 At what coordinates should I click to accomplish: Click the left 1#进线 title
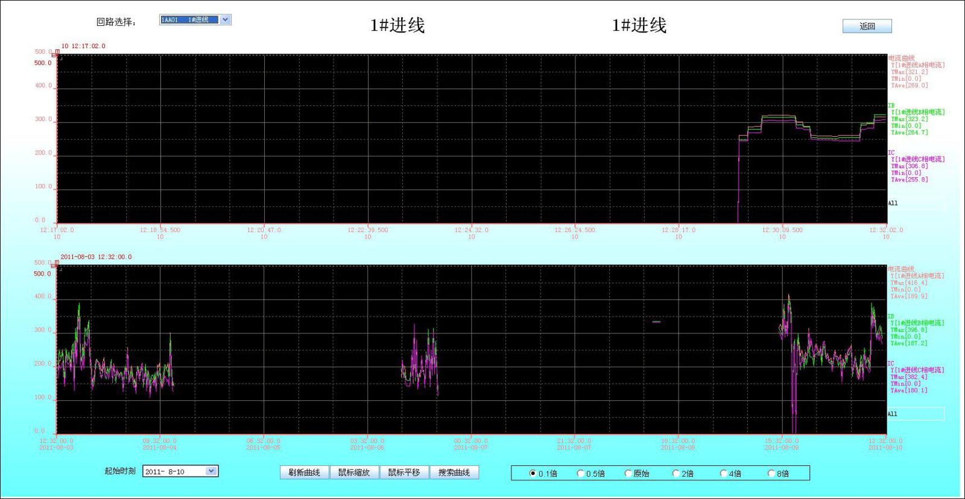tap(397, 25)
